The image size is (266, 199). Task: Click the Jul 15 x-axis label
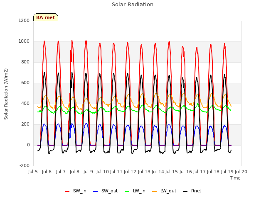click(171, 172)
